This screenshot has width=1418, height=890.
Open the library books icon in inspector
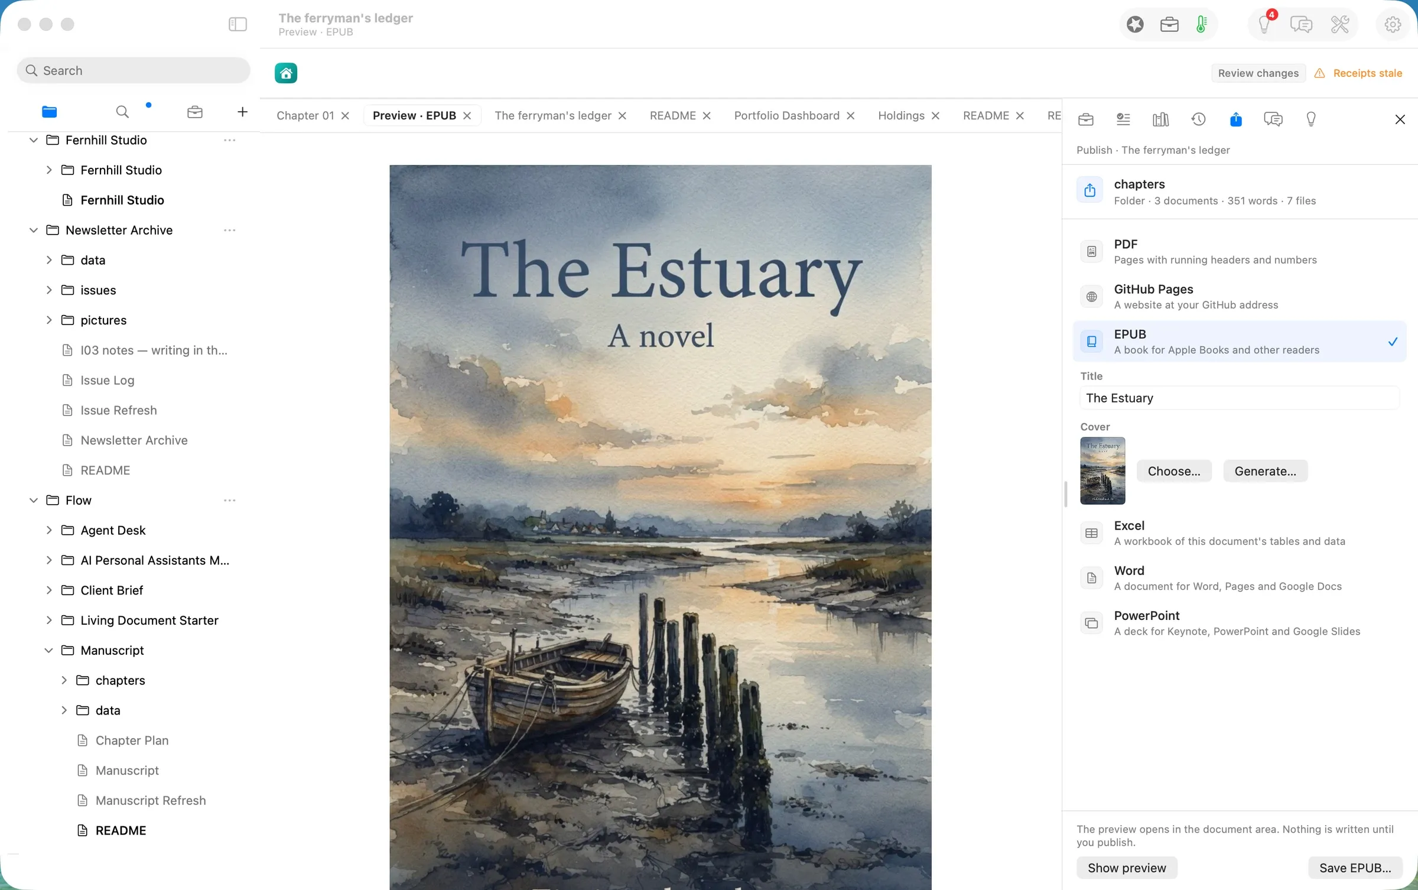(x=1160, y=119)
